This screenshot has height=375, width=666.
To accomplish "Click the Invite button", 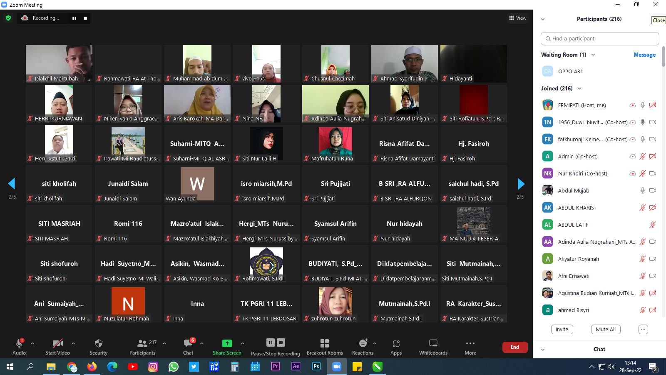I will click(562, 330).
